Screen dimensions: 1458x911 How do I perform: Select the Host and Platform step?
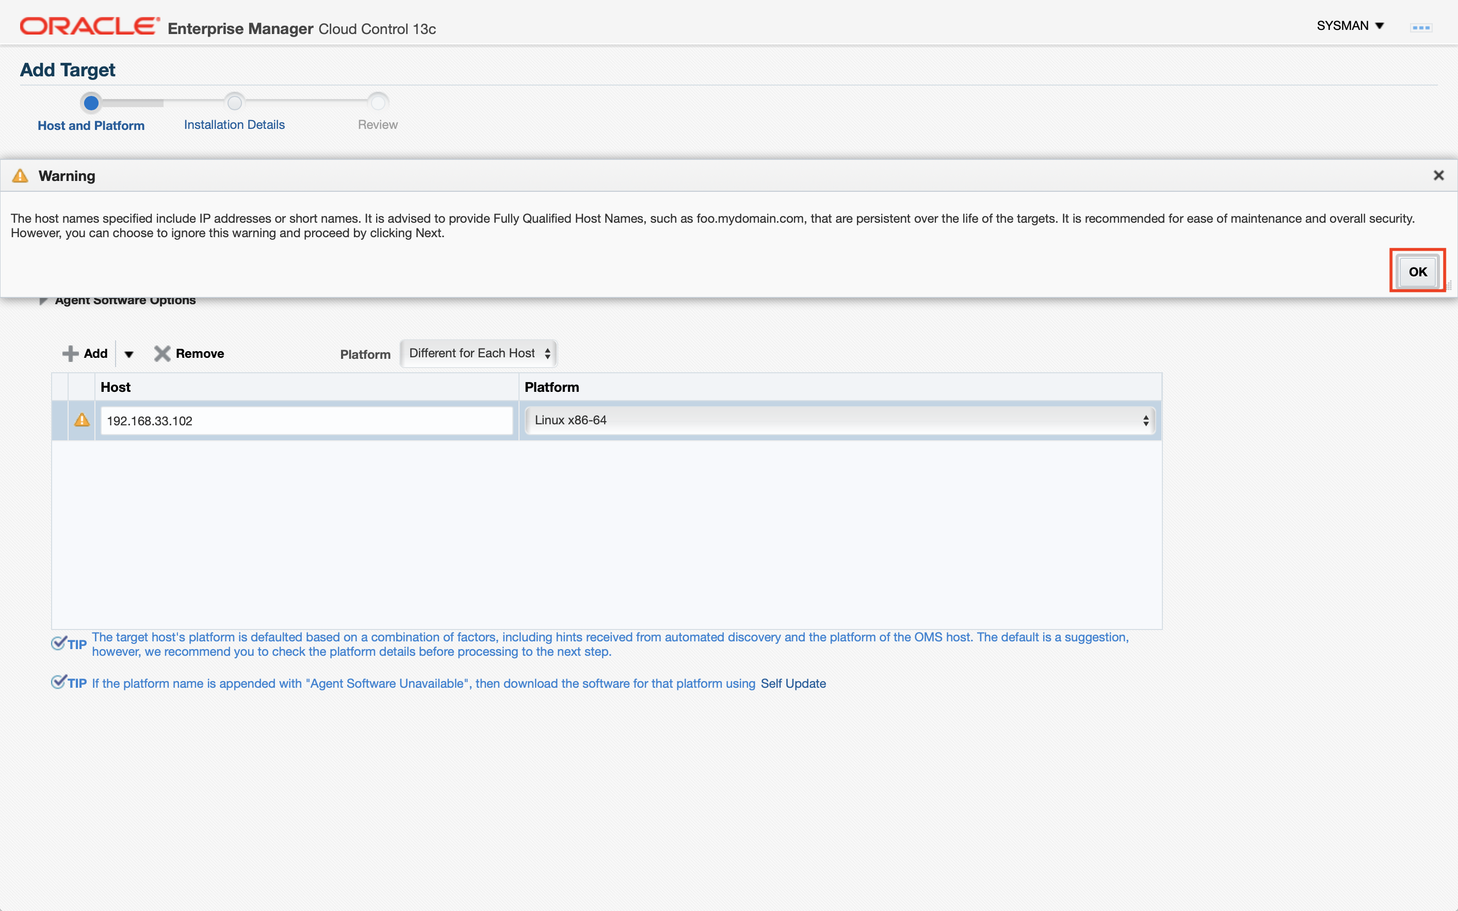(91, 125)
